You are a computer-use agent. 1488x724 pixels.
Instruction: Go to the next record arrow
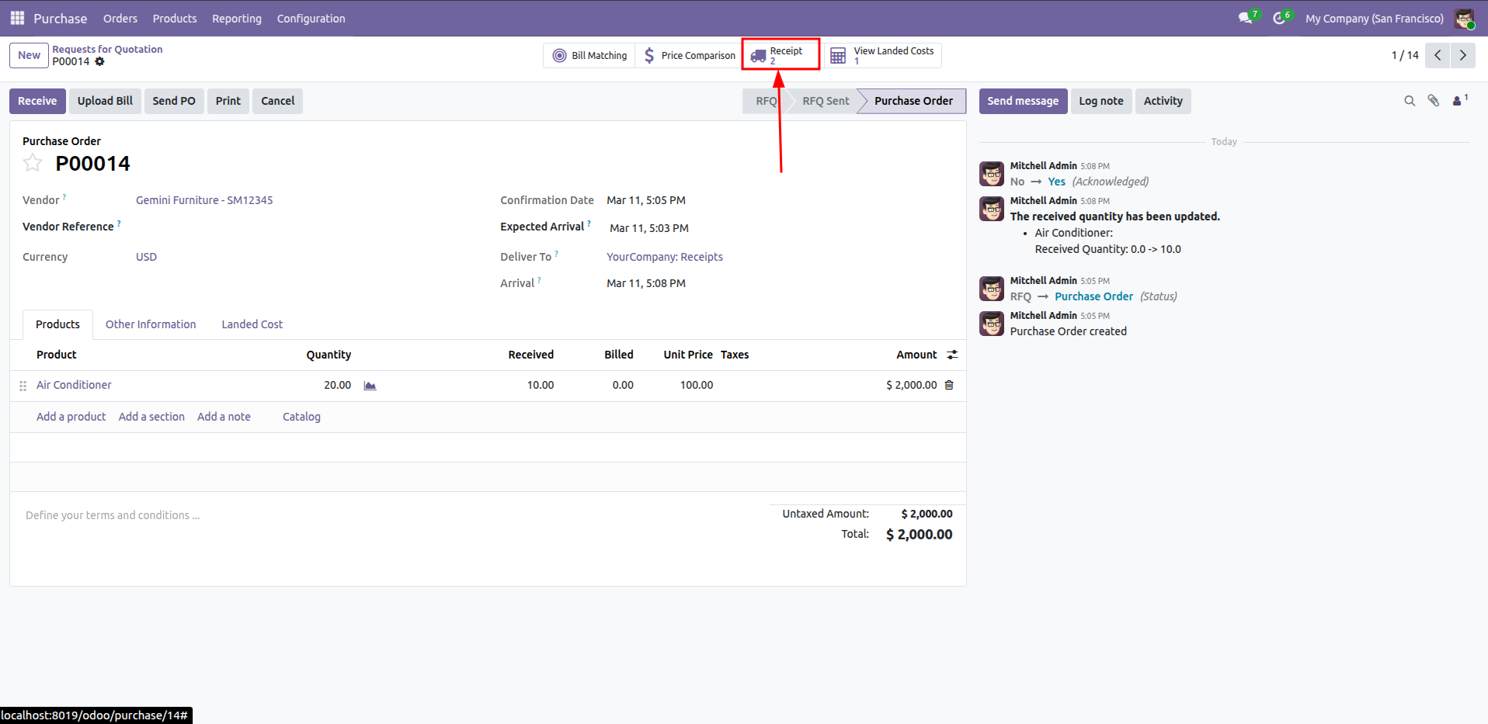click(1462, 55)
